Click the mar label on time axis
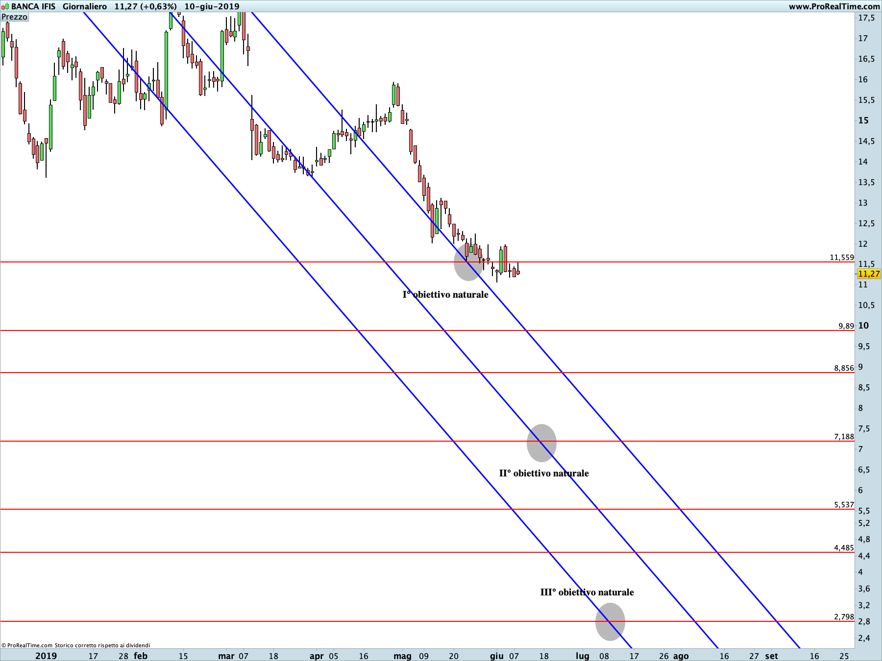 point(226,656)
